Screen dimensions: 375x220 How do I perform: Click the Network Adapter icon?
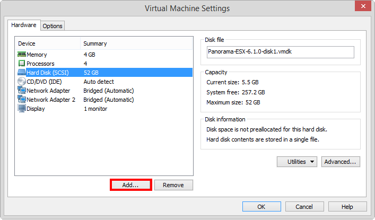[x=22, y=91]
